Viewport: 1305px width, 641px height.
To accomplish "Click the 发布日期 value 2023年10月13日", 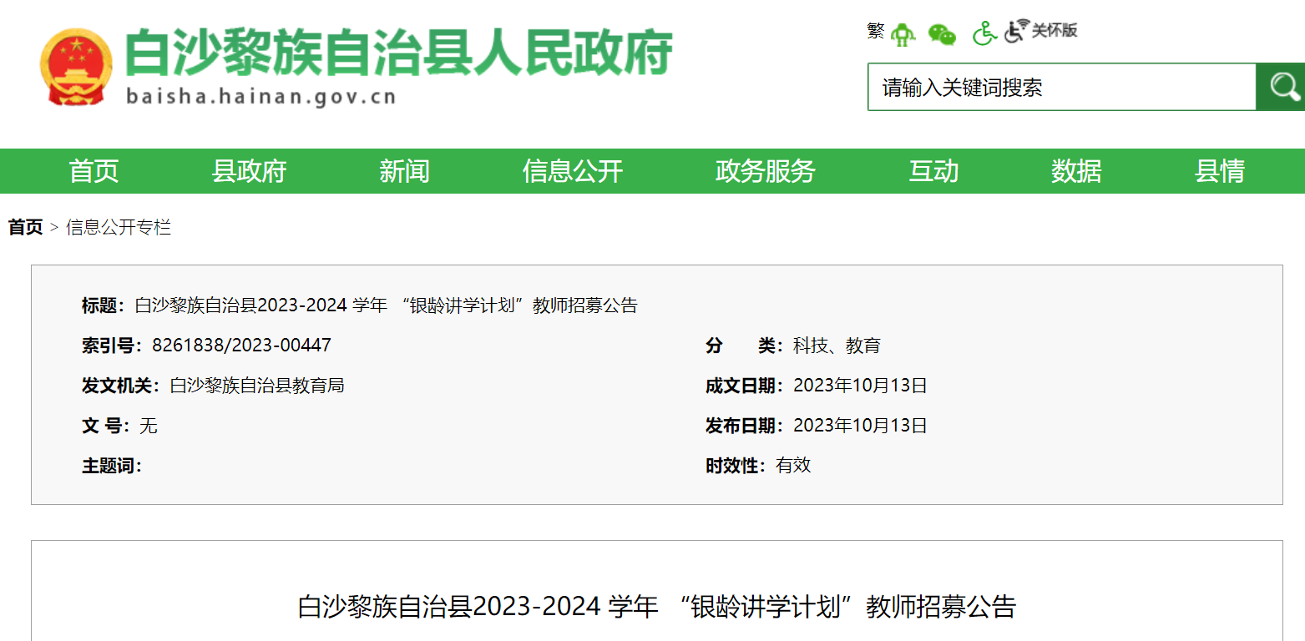I will tap(860, 425).
